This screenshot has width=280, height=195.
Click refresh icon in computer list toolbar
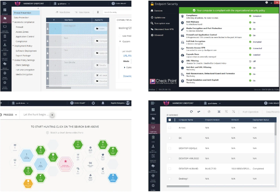[192, 111]
